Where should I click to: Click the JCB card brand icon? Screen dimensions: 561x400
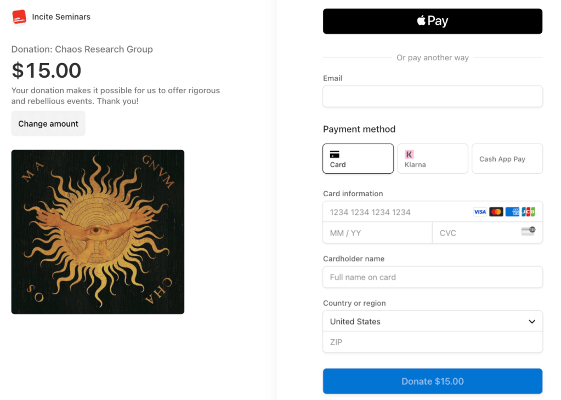click(528, 212)
